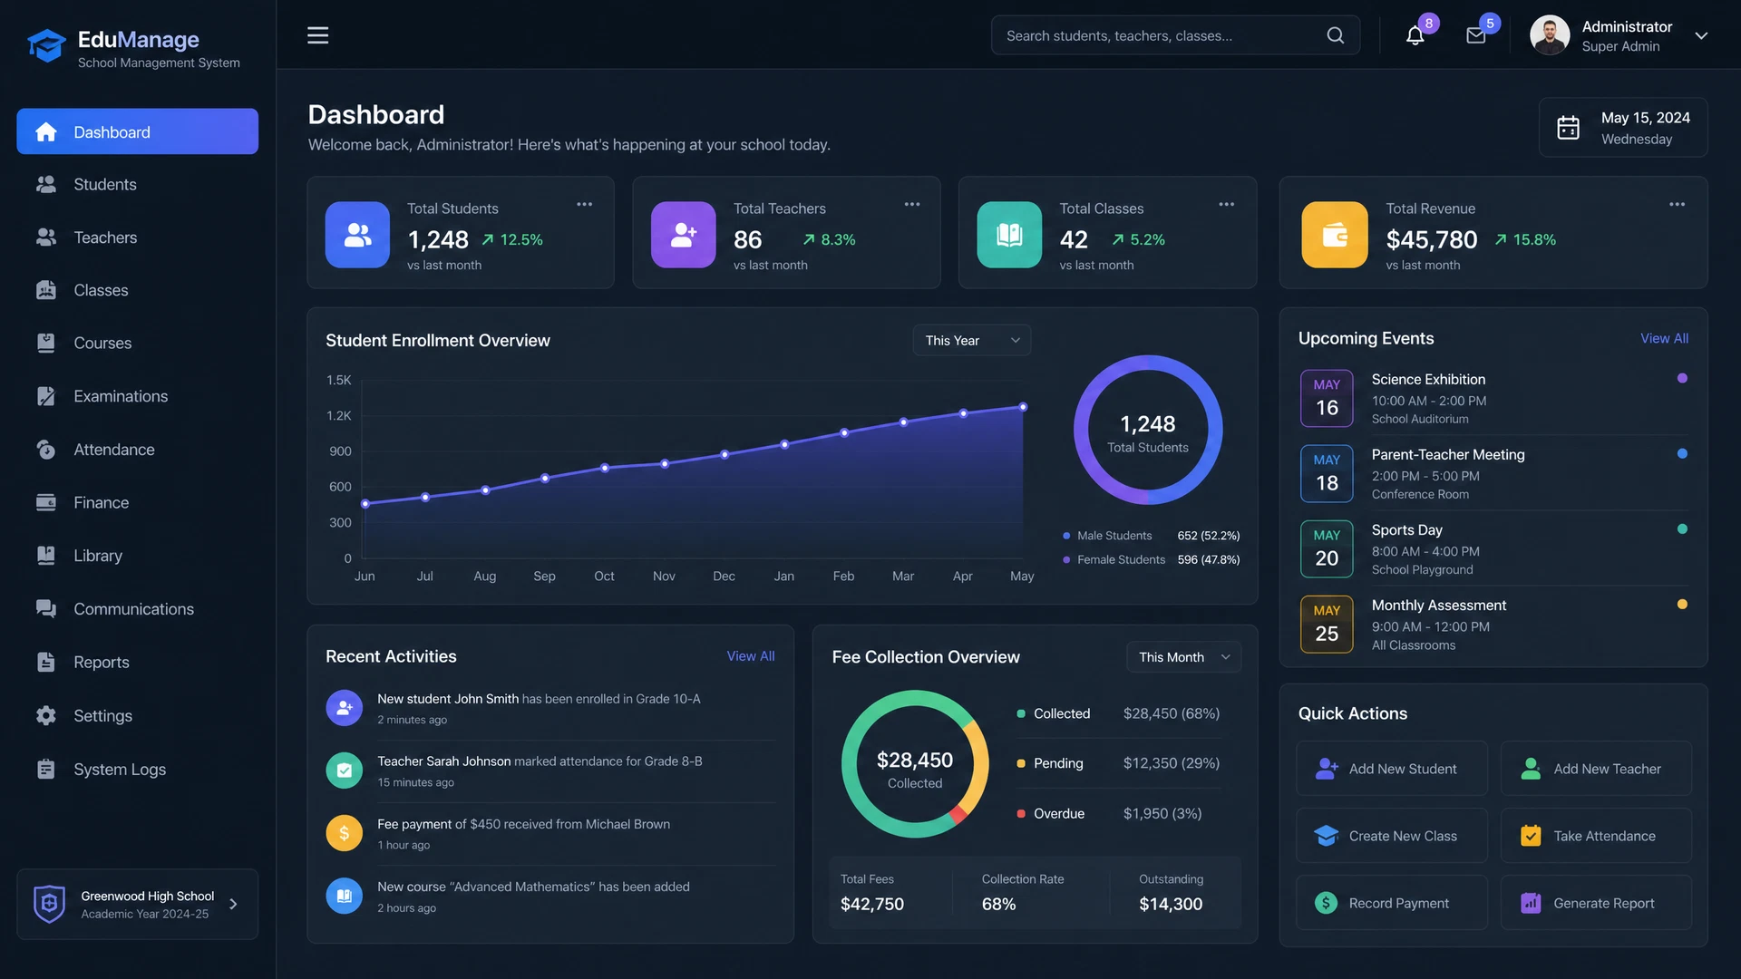Open the notifications bell icon

click(x=1415, y=36)
